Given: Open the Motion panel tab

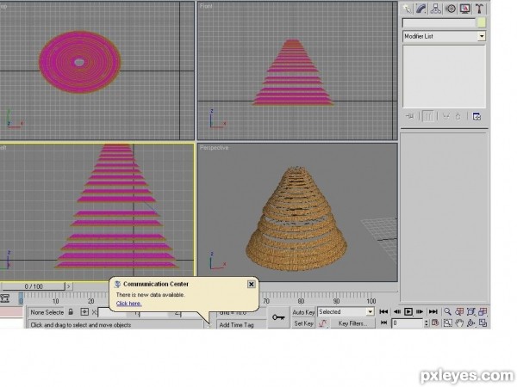Looking at the screenshot, I should pyautogui.click(x=451, y=9).
